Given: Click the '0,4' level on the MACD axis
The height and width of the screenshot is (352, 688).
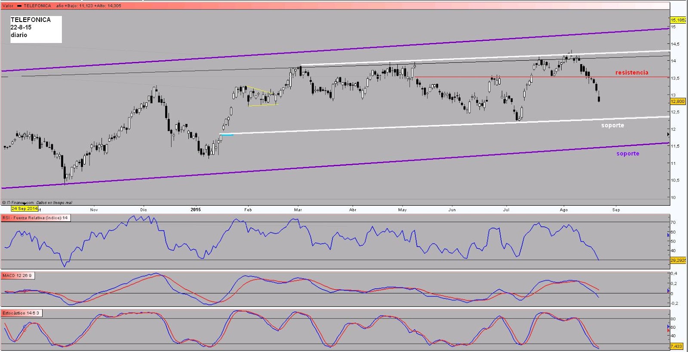Looking at the screenshot, I should tap(675, 274).
